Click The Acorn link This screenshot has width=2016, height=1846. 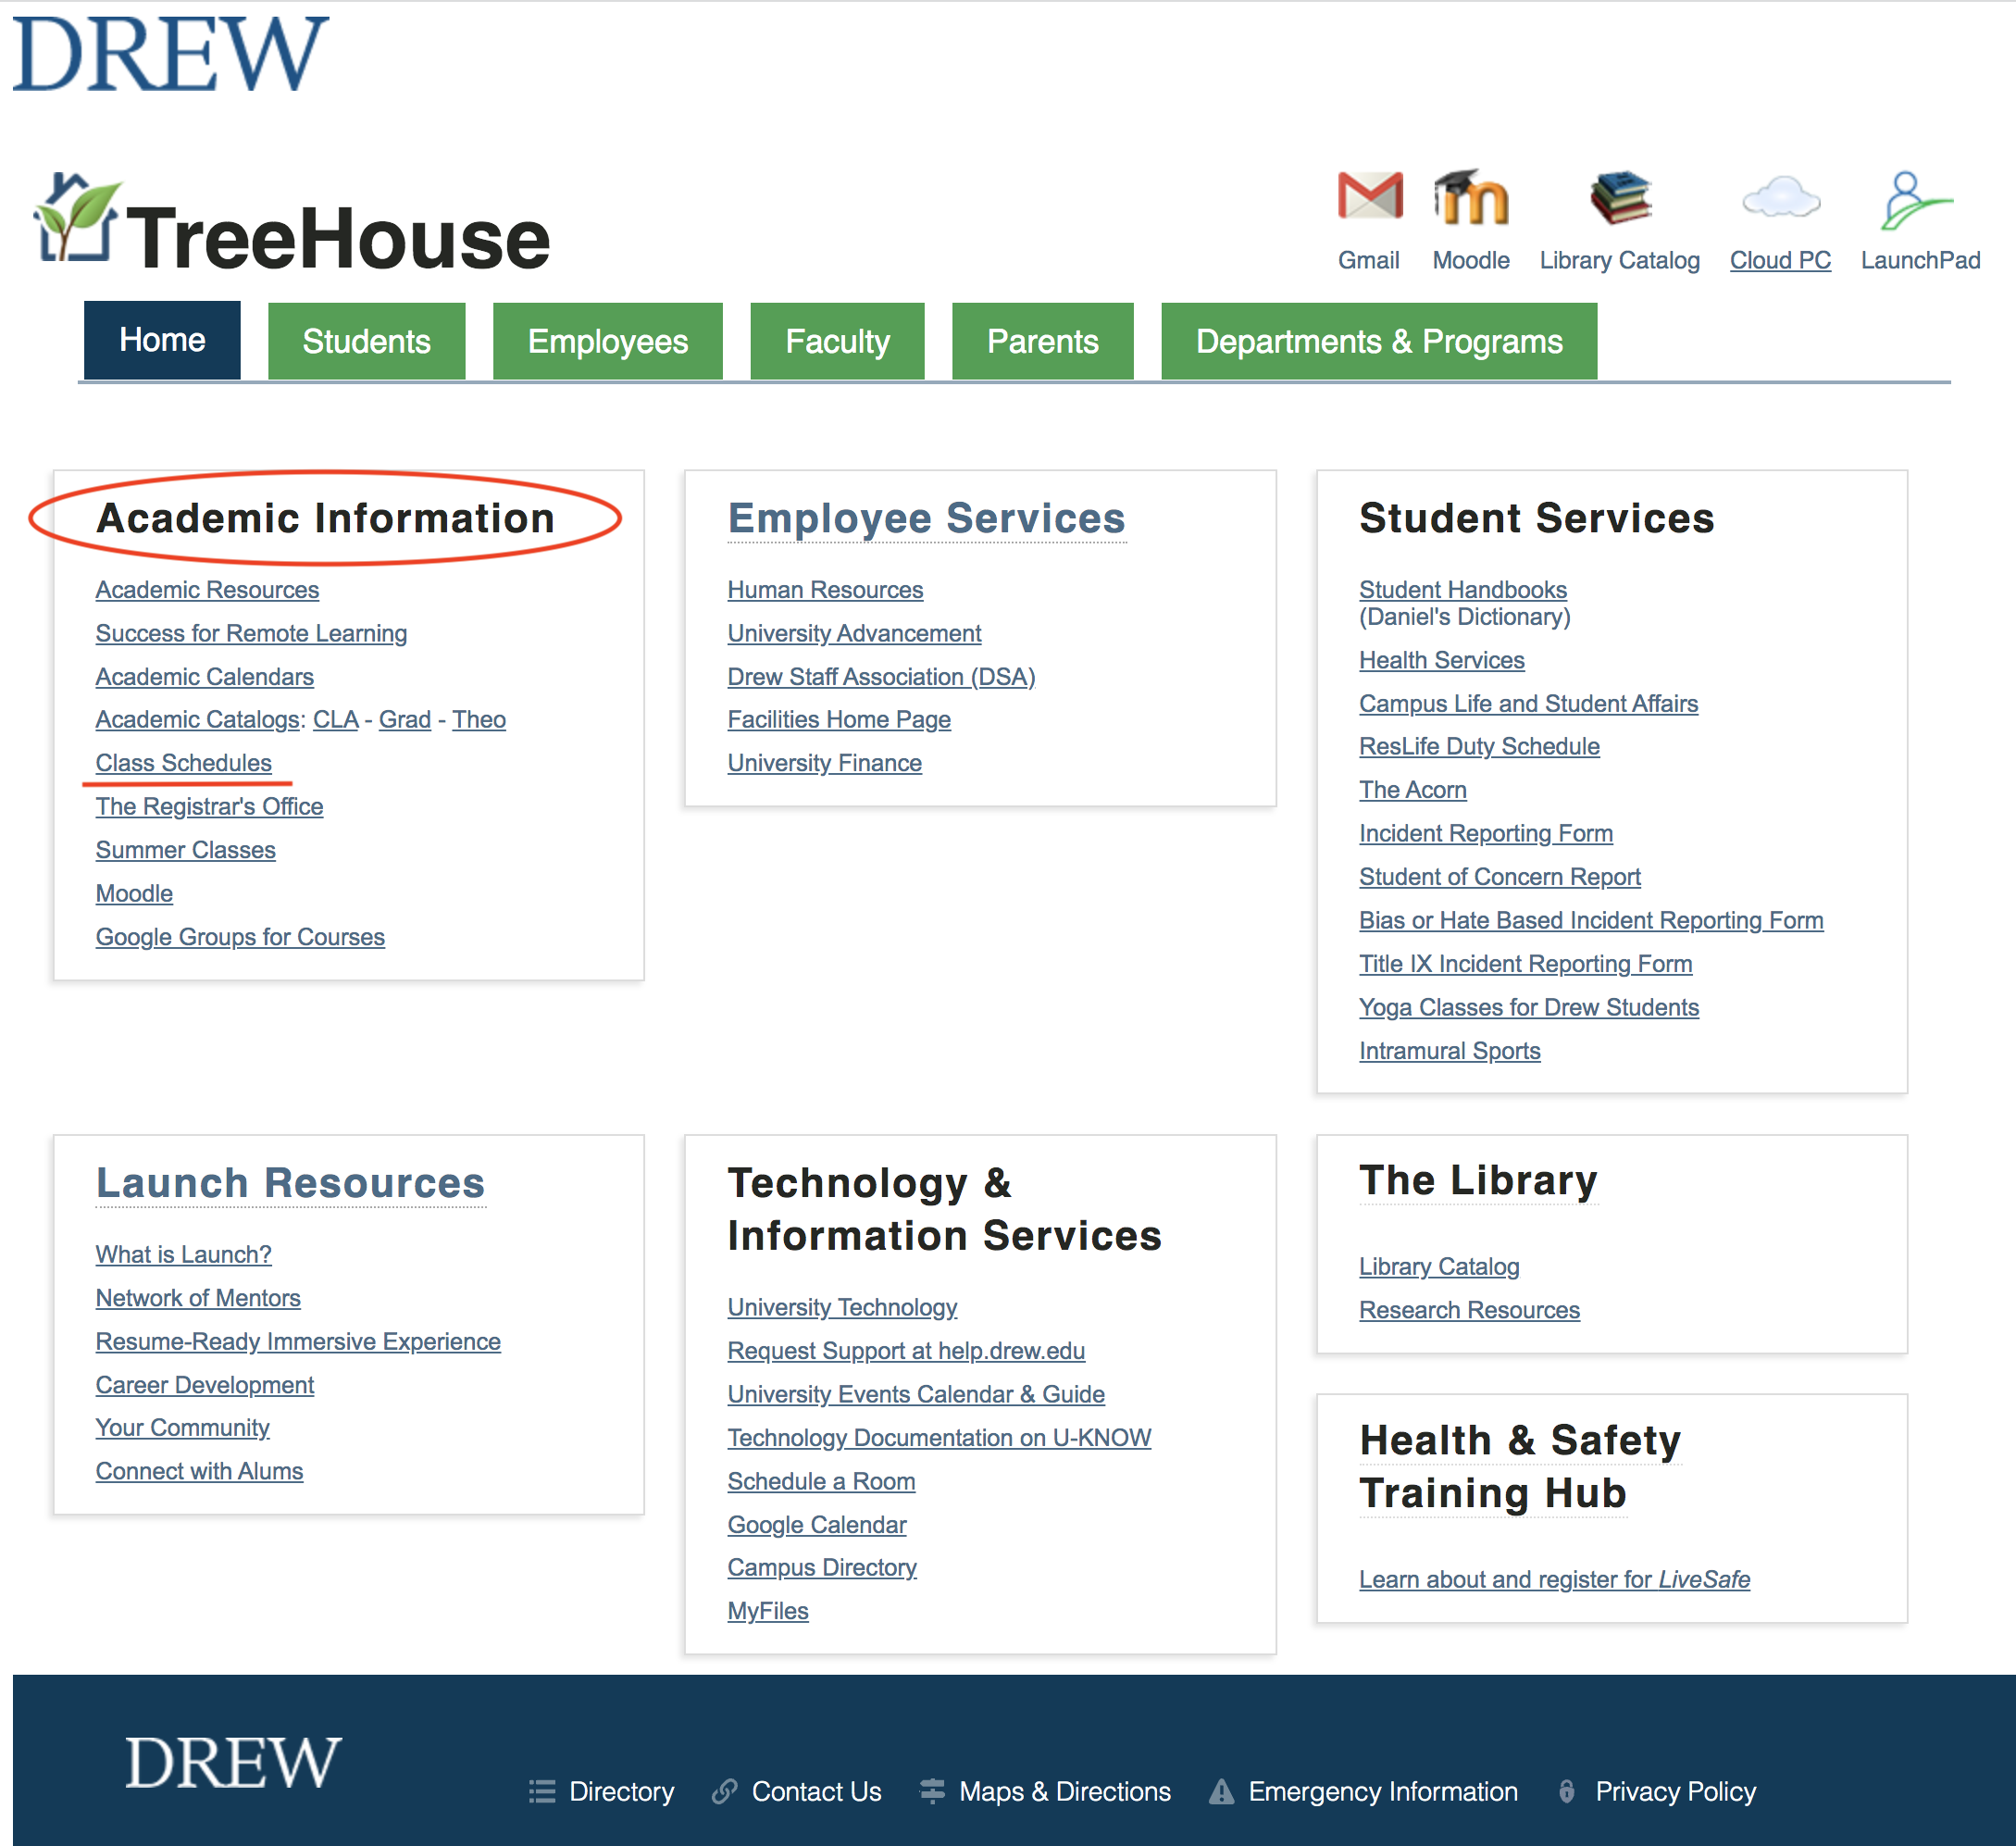tap(1412, 790)
